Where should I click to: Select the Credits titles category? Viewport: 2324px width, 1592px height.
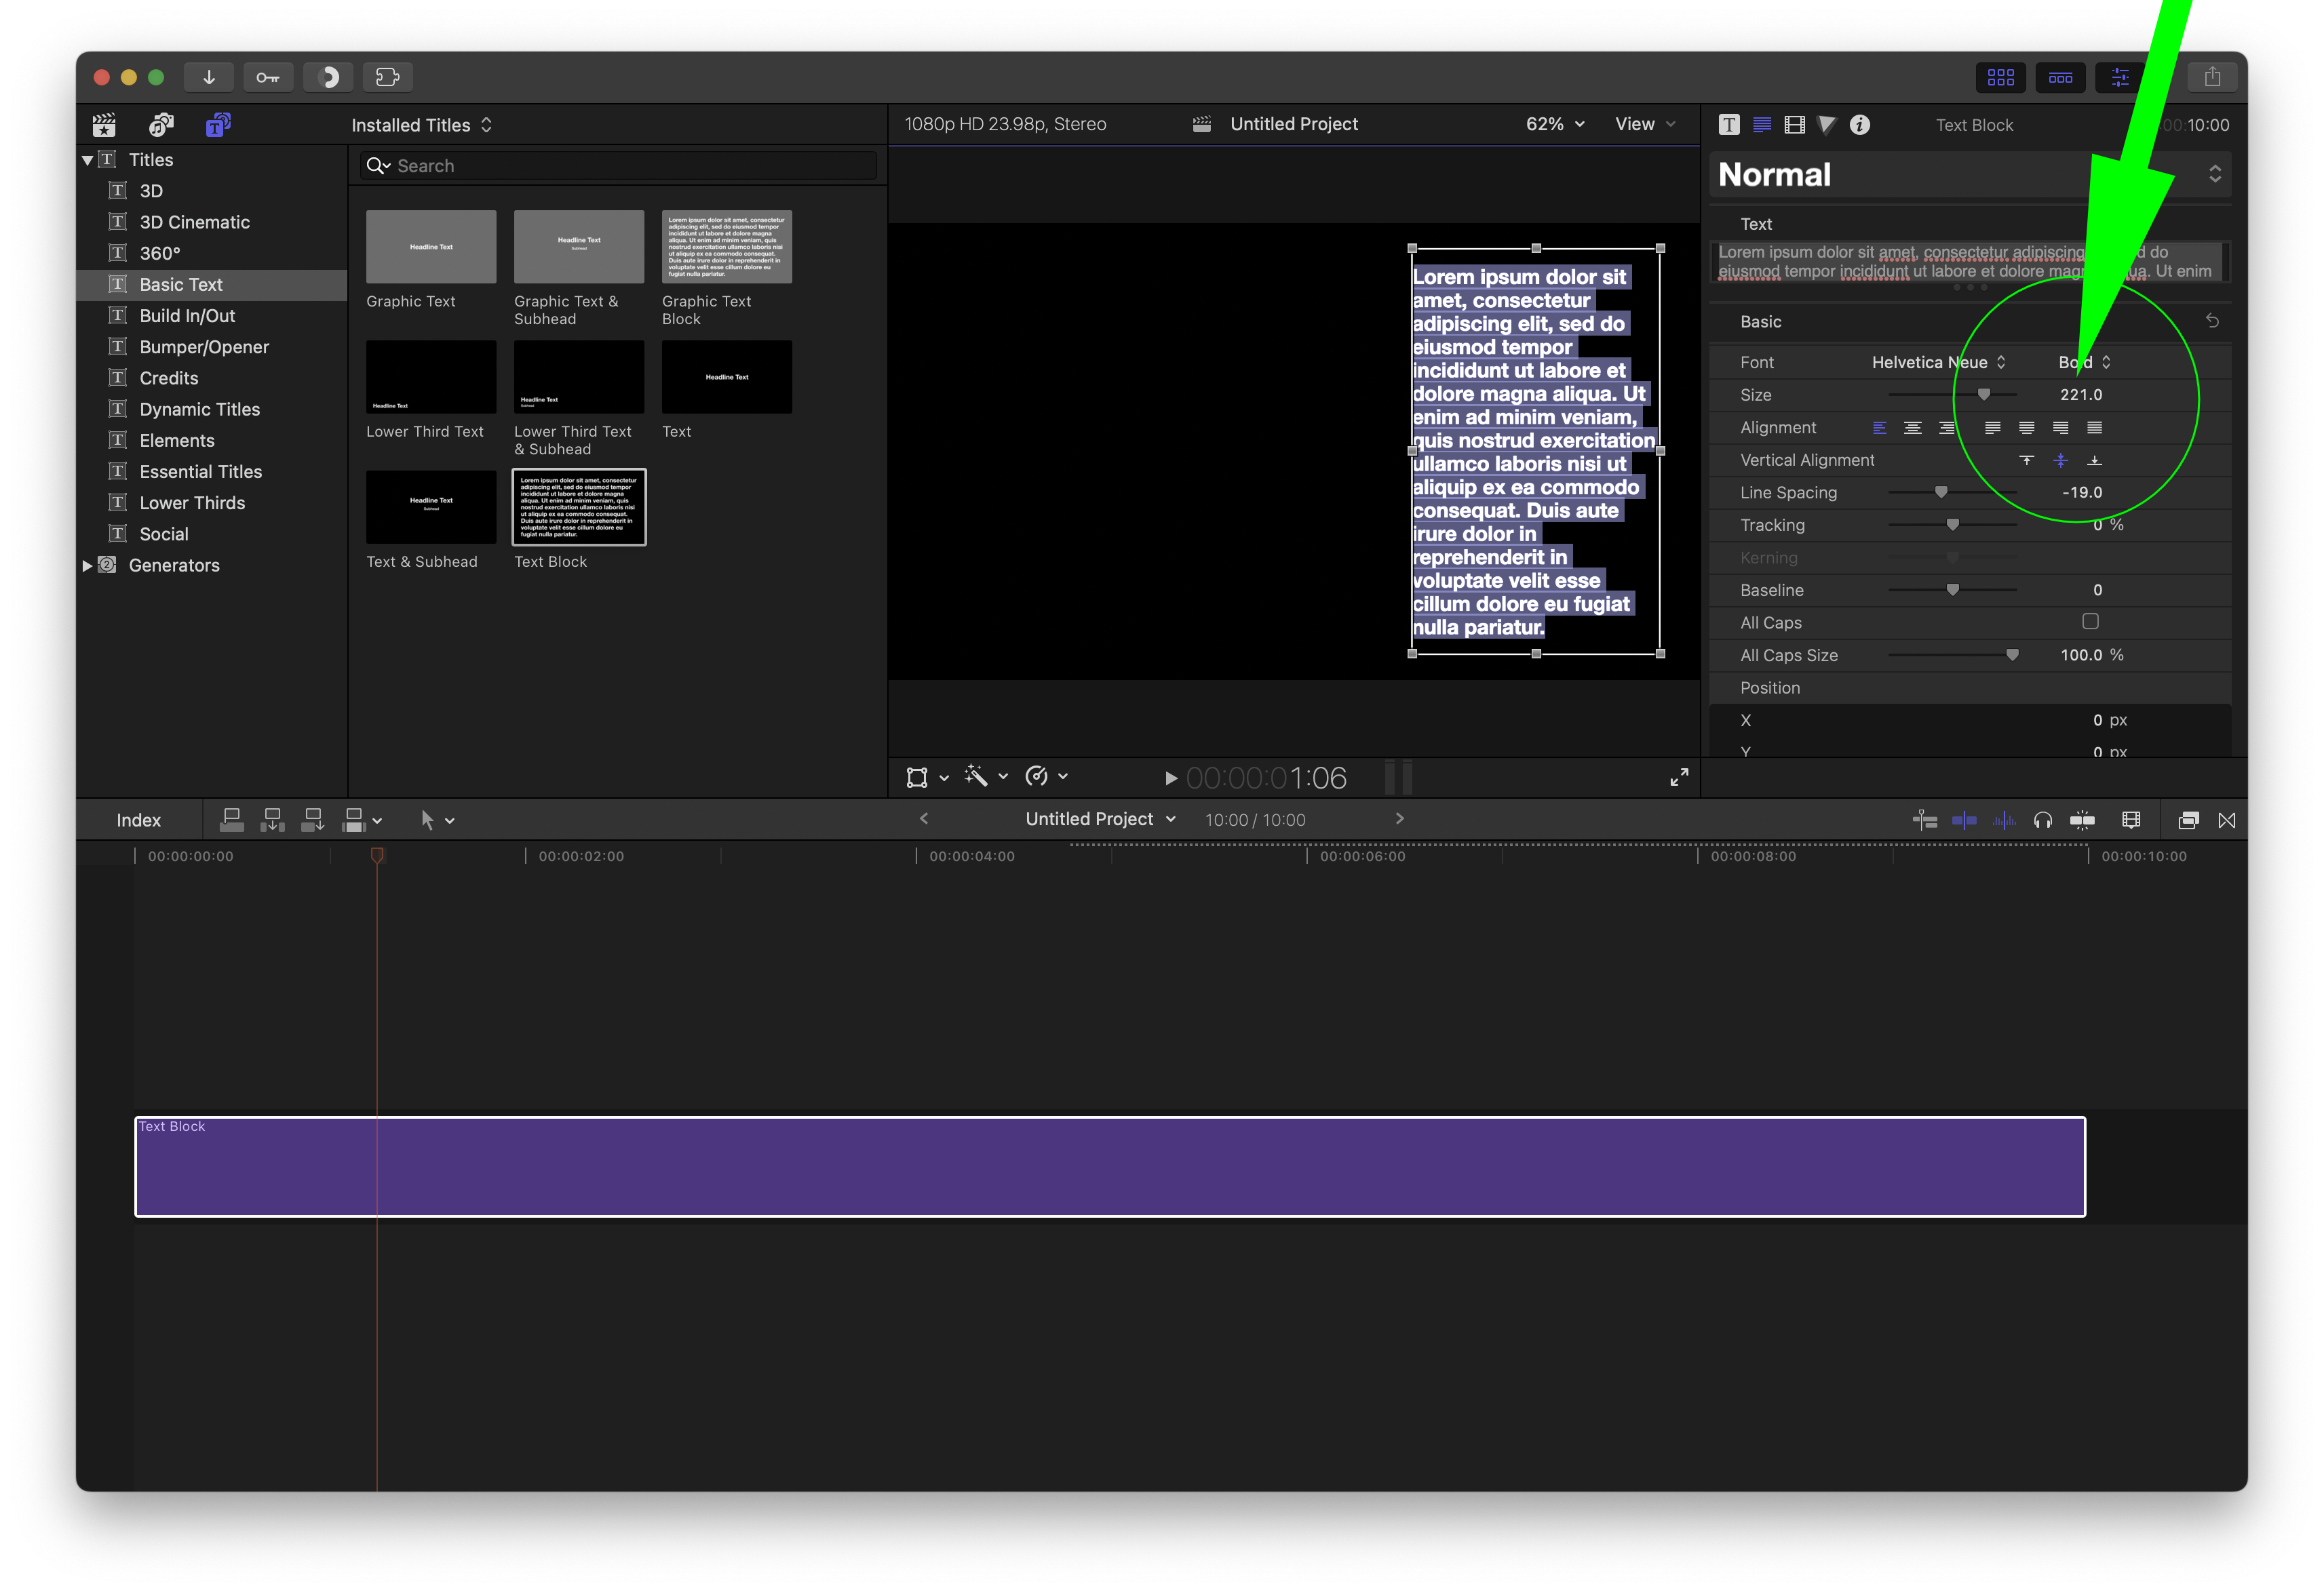(x=169, y=378)
